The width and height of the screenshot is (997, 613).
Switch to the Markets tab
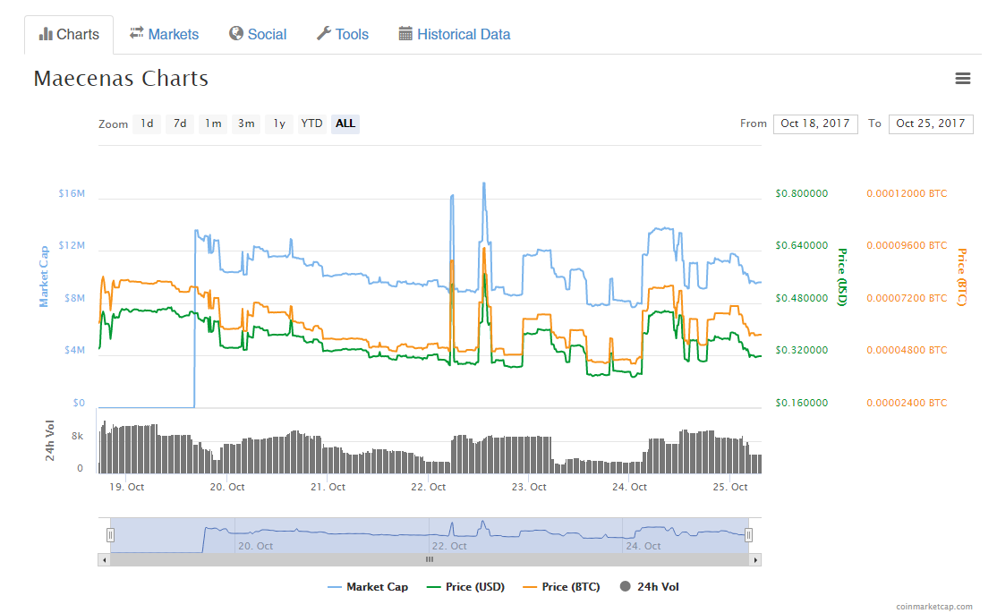[164, 34]
